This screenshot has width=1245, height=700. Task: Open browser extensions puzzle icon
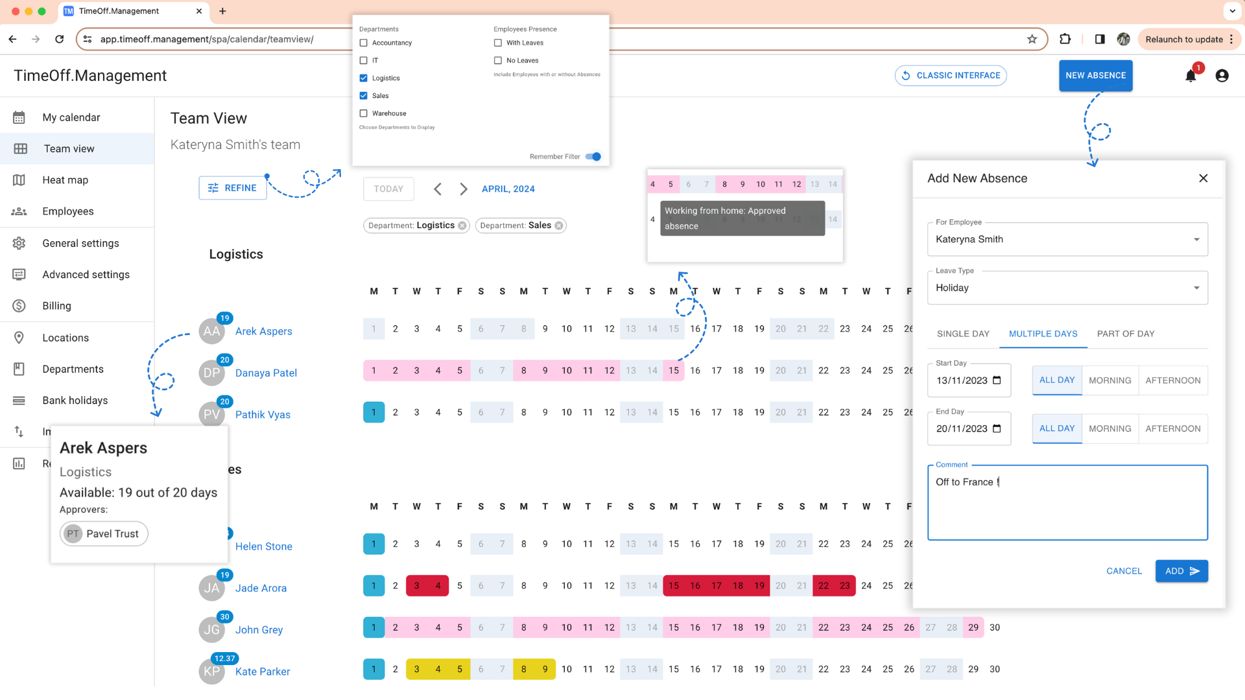[1065, 39]
